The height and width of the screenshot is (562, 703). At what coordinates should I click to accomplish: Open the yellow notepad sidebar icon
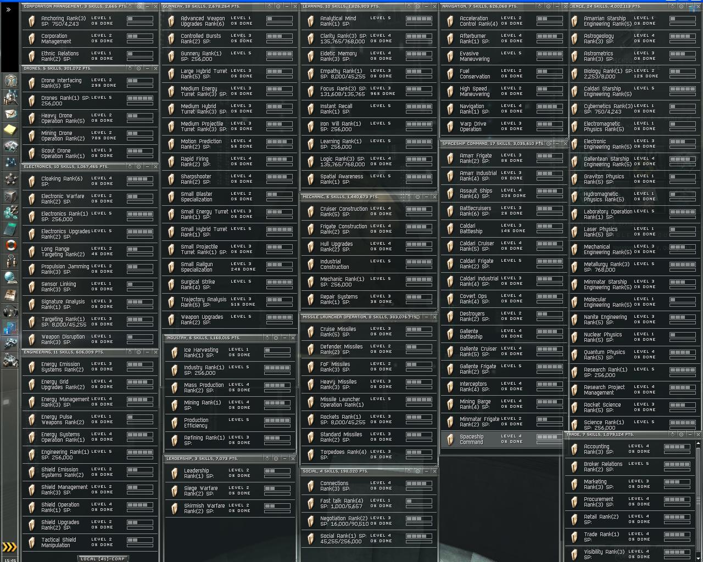pos(10,131)
